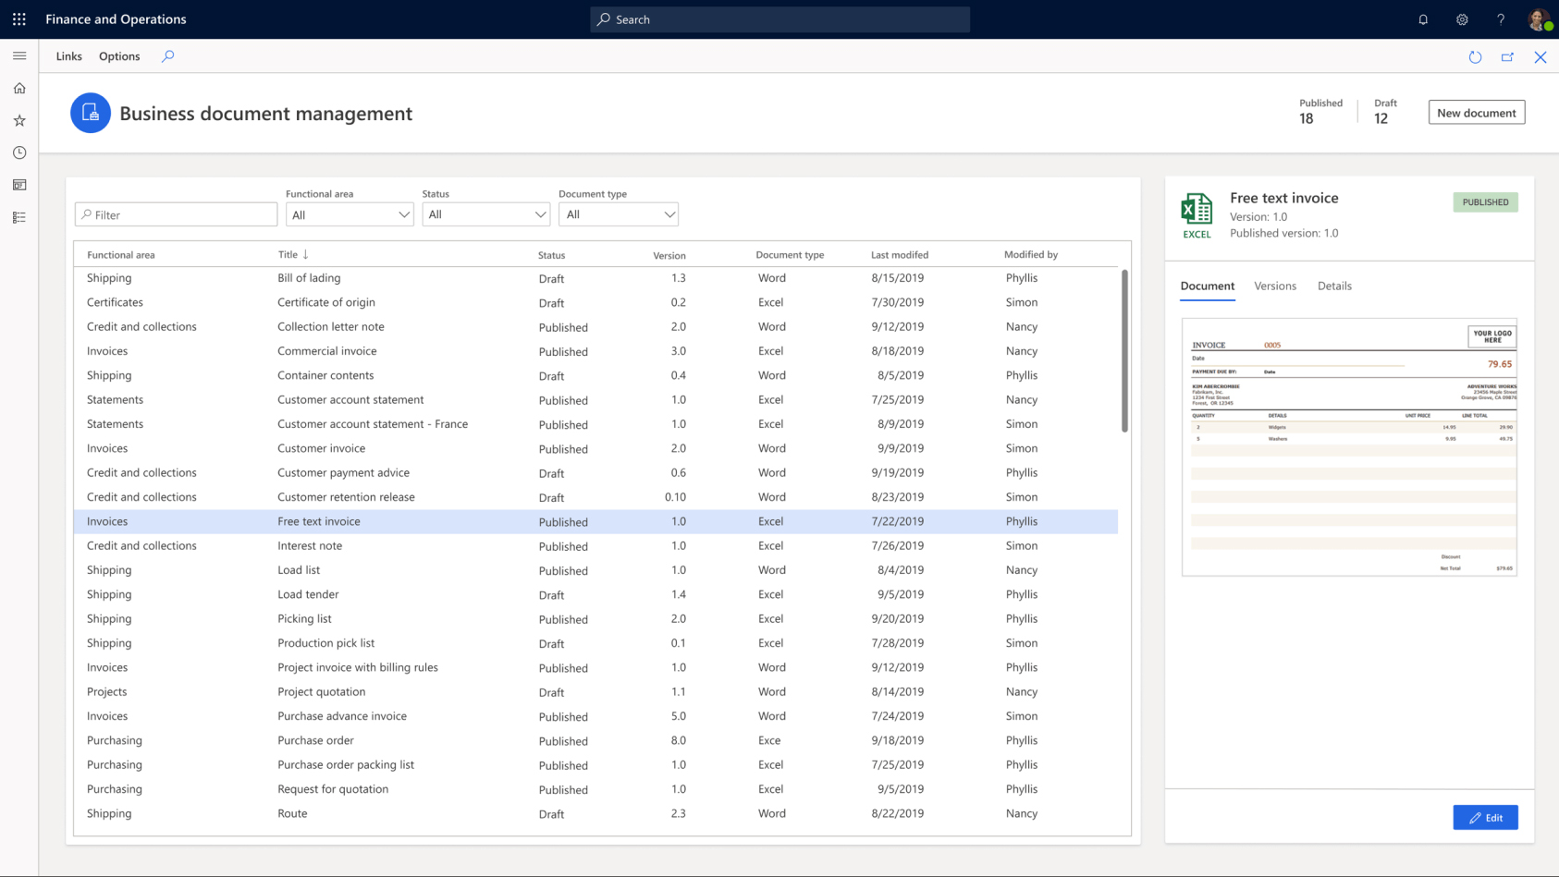Select the Production pick list row
1559x877 pixels.
[x=595, y=643]
